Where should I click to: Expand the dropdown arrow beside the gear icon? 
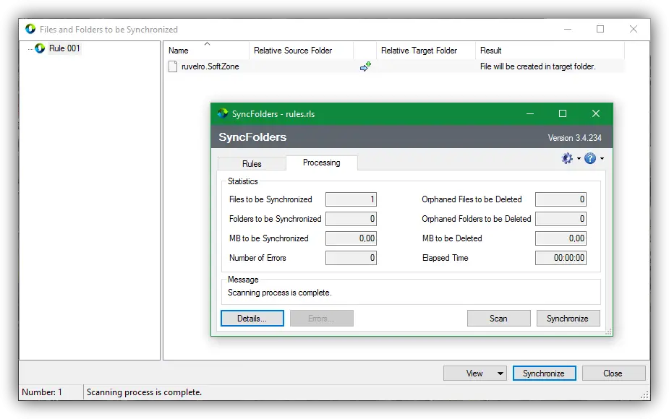[x=579, y=158]
